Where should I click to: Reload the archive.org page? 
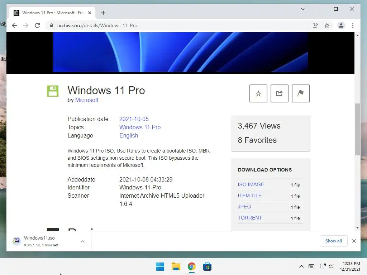click(37, 25)
